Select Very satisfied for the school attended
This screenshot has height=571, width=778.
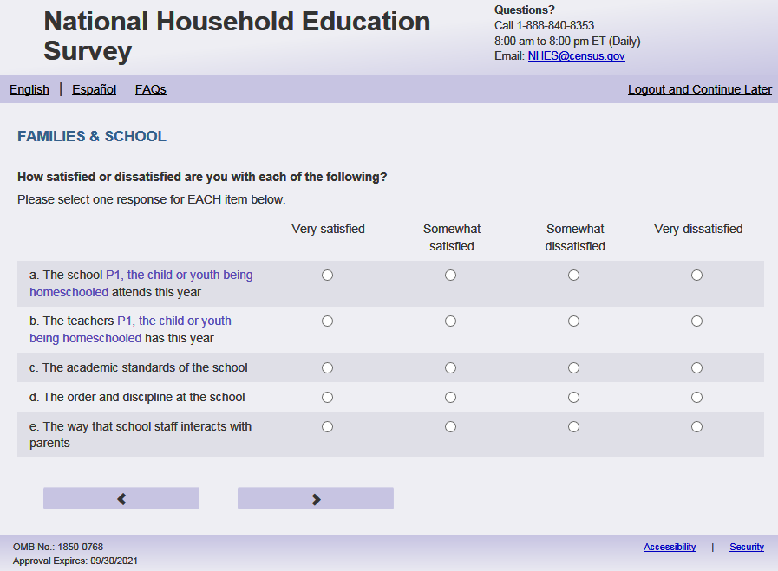coord(327,276)
